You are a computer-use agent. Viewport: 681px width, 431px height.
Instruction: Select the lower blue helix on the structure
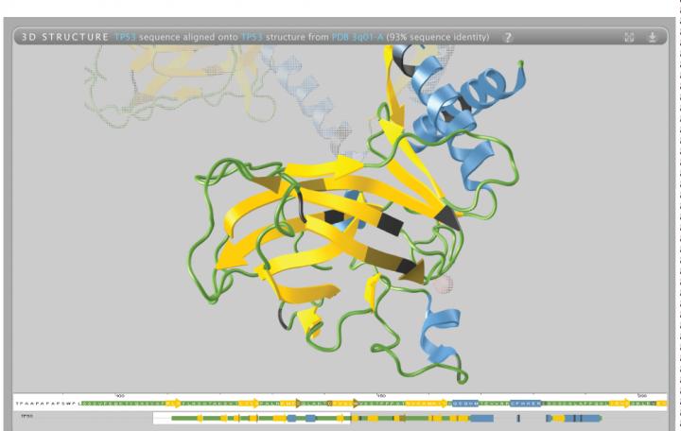coord(441,332)
